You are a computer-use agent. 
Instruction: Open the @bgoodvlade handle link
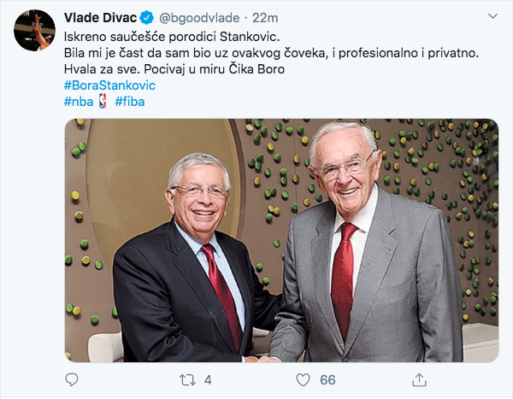pyautogui.click(x=198, y=20)
